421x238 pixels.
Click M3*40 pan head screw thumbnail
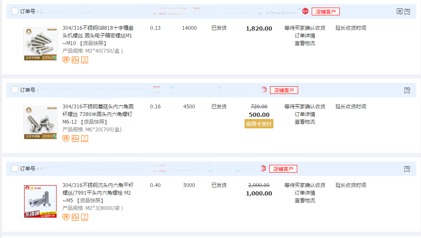(x=40, y=44)
